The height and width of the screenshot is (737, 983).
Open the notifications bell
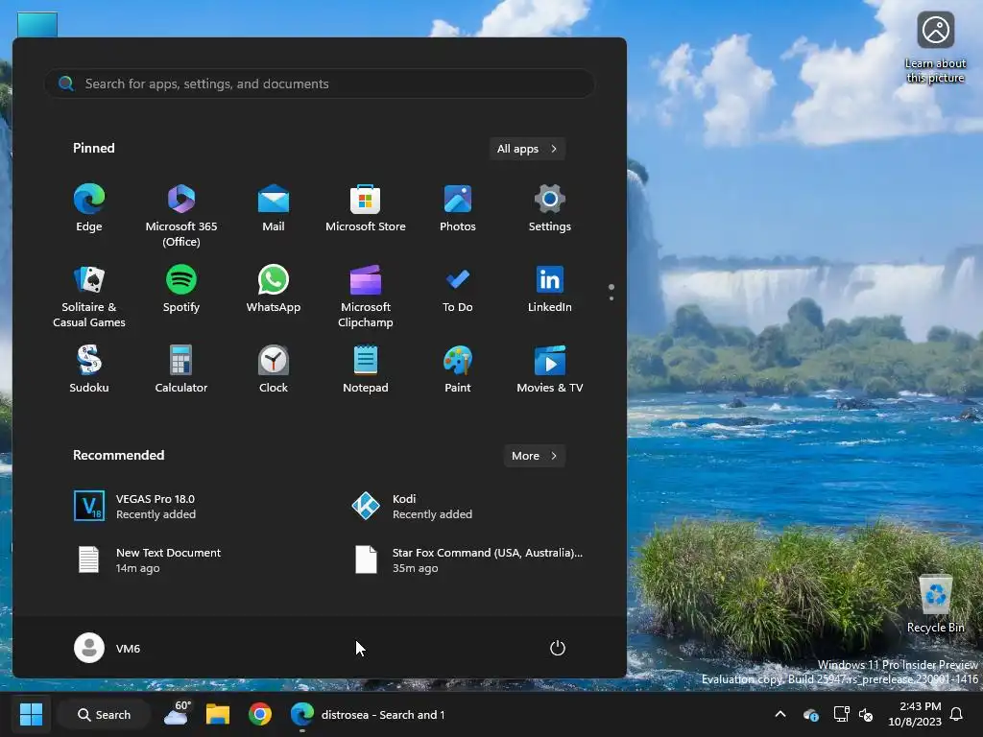(x=957, y=714)
